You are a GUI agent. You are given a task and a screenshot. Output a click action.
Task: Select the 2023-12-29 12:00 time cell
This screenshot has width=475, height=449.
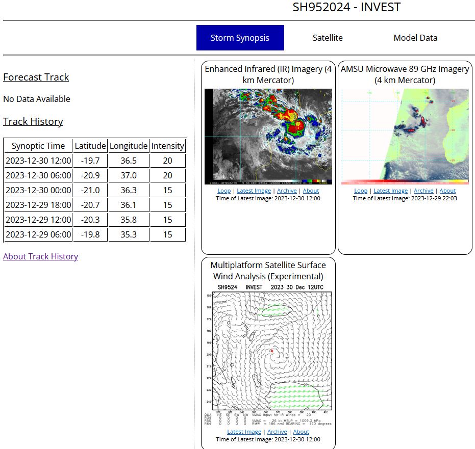pos(38,220)
